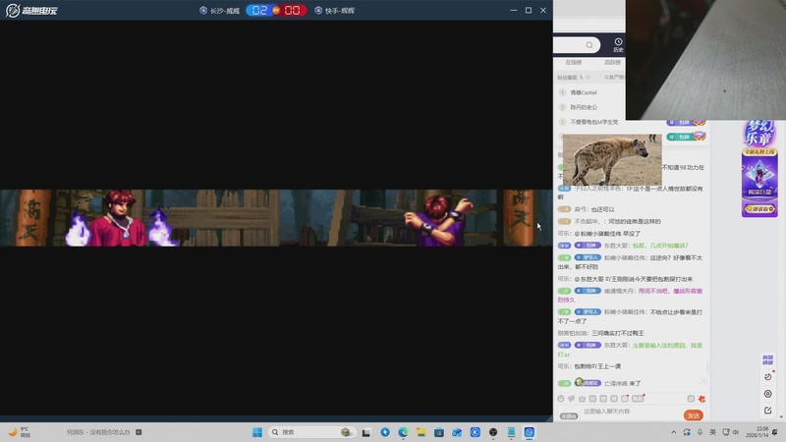This screenshot has height=442, width=786.
Task: Click the moon-clock icon in right sidebar
Action: (768, 377)
